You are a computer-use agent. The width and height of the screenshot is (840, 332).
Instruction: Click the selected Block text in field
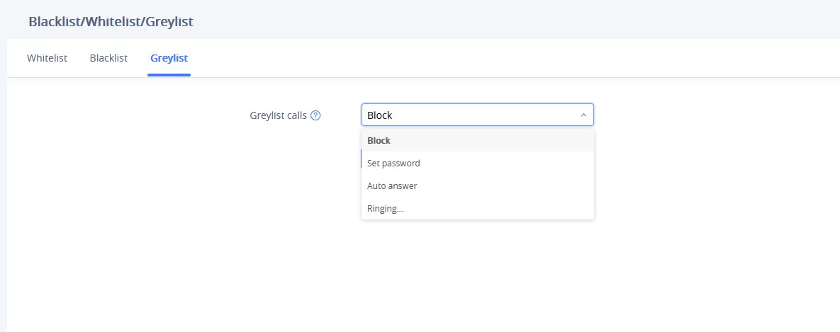(x=379, y=115)
